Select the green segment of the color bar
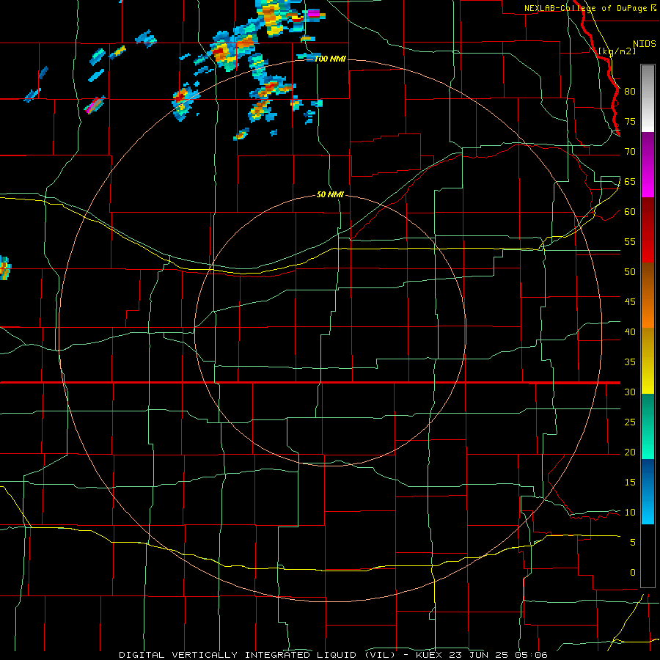This screenshot has width=660, height=660. [x=648, y=426]
